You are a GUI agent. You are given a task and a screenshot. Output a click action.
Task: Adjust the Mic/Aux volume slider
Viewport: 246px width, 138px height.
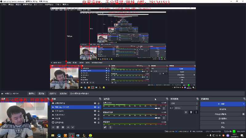point(130,108)
